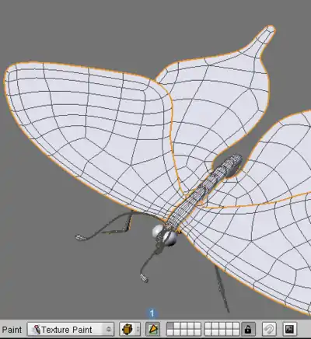Screen dimensions: 311x339
Task: Click the butterfly's curled left antenna tip
Action: click(80, 237)
